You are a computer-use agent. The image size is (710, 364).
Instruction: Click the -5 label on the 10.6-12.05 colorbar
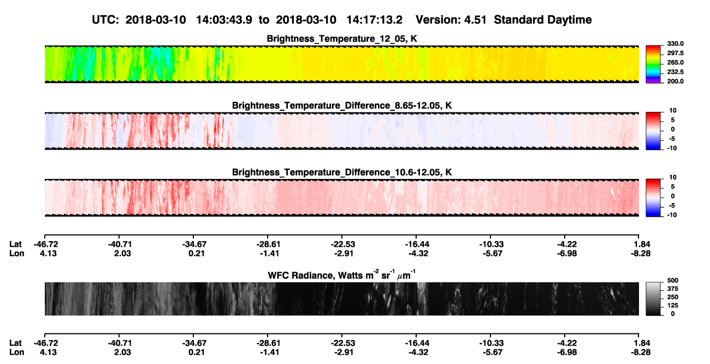click(x=672, y=206)
